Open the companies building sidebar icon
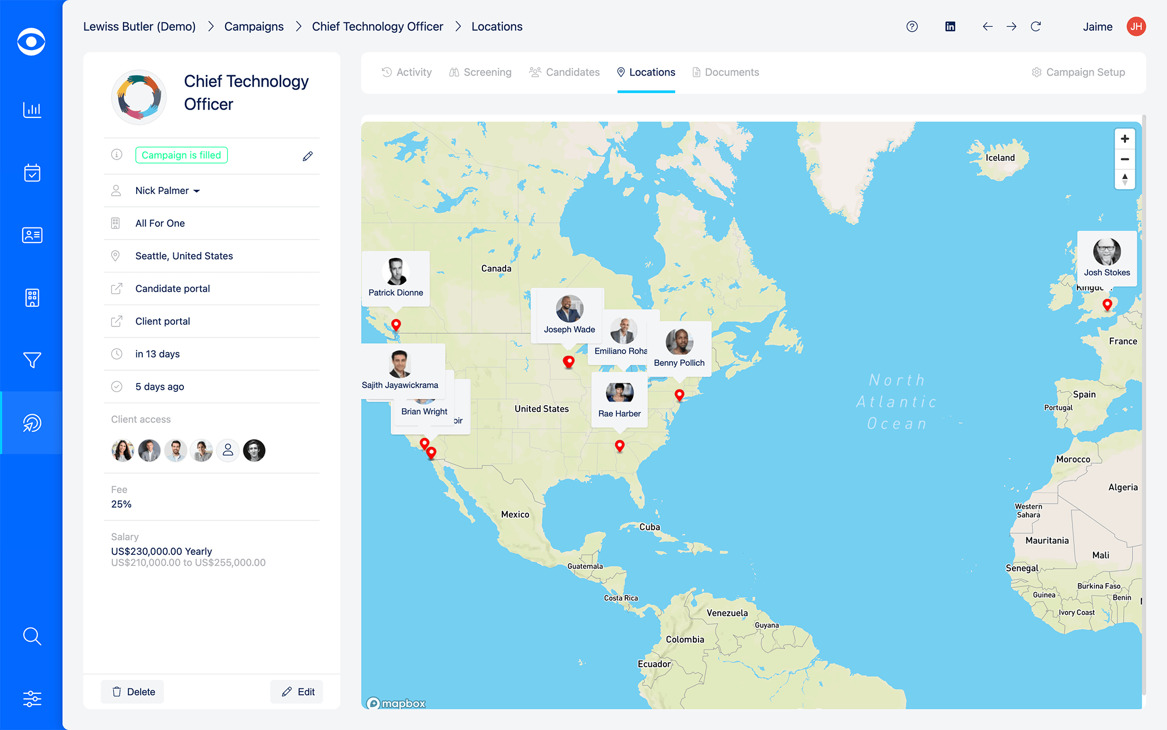Viewport: 1167px width, 730px height. tap(32, 297)
